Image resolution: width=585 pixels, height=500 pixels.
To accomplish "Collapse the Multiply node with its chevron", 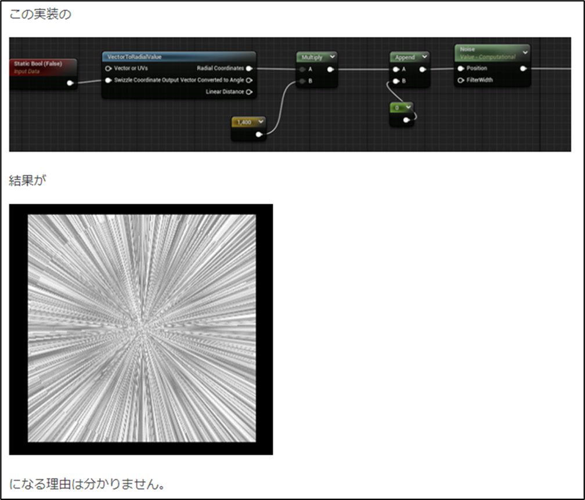I will click(332, 57).
